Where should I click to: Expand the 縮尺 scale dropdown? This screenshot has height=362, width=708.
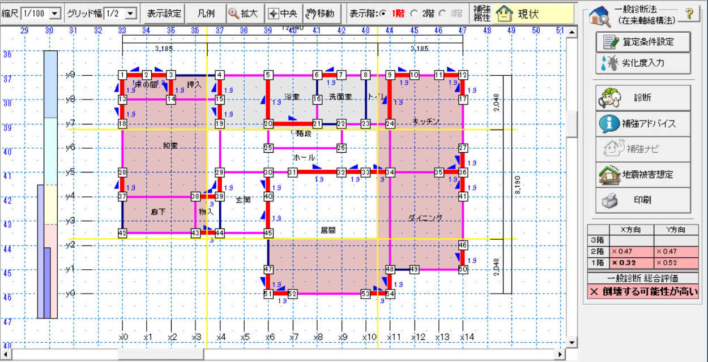(55, 13)
